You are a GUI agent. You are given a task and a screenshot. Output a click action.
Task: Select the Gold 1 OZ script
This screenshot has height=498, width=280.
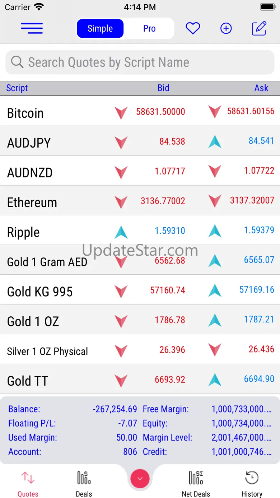(33, 321)
